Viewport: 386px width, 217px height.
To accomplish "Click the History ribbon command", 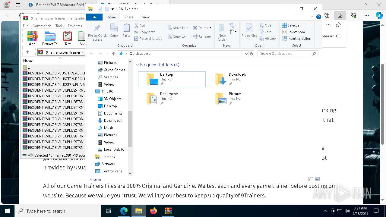I will click(x=267, y=39).
